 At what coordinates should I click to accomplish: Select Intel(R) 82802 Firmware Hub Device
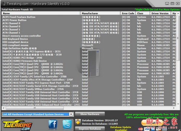click(x=89, y=61)
